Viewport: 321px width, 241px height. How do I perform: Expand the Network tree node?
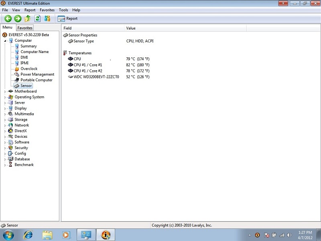pyautogui.click(x=5, y=125)
